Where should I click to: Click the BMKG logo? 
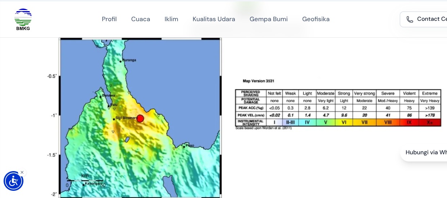(x=23, y=19)
